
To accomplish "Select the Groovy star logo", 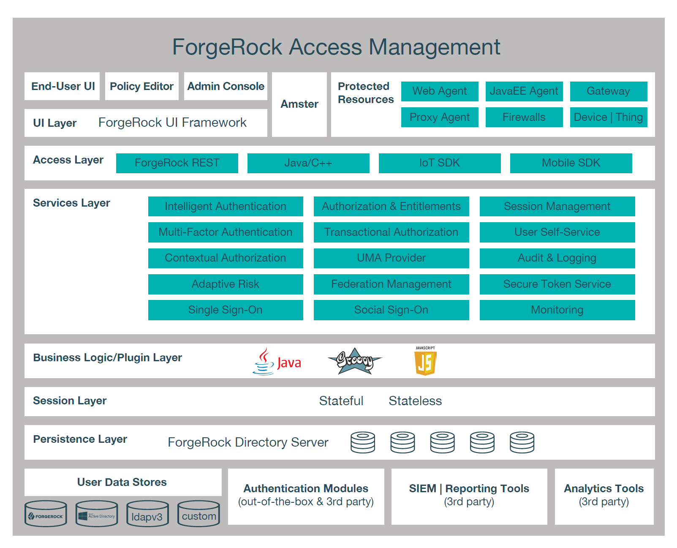I will [x=355, y=361].
